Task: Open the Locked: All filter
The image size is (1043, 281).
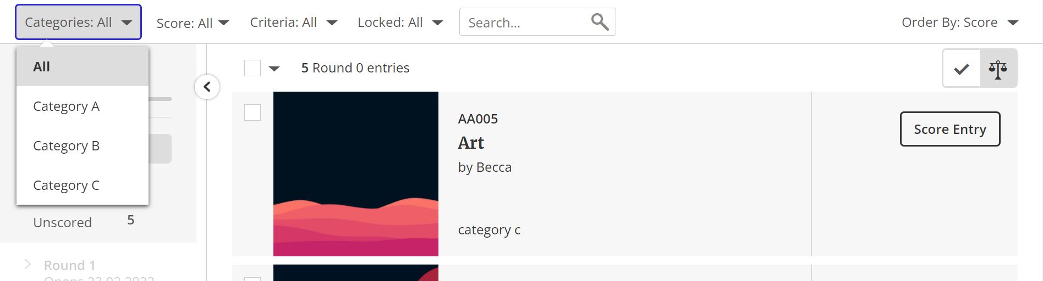Action: pos(400,23)
